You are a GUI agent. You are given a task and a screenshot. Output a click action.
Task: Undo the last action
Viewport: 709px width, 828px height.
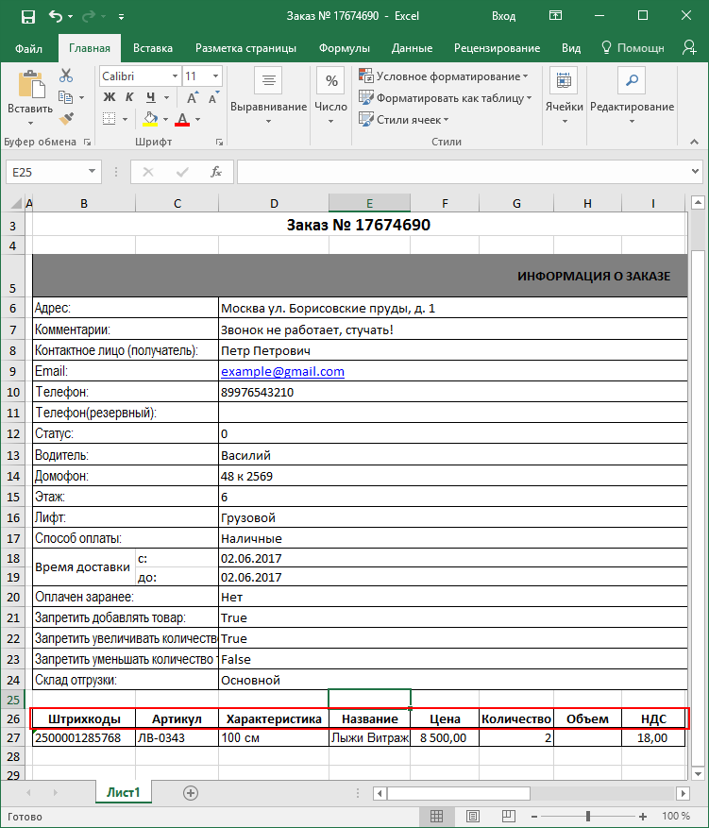[55, 16]
